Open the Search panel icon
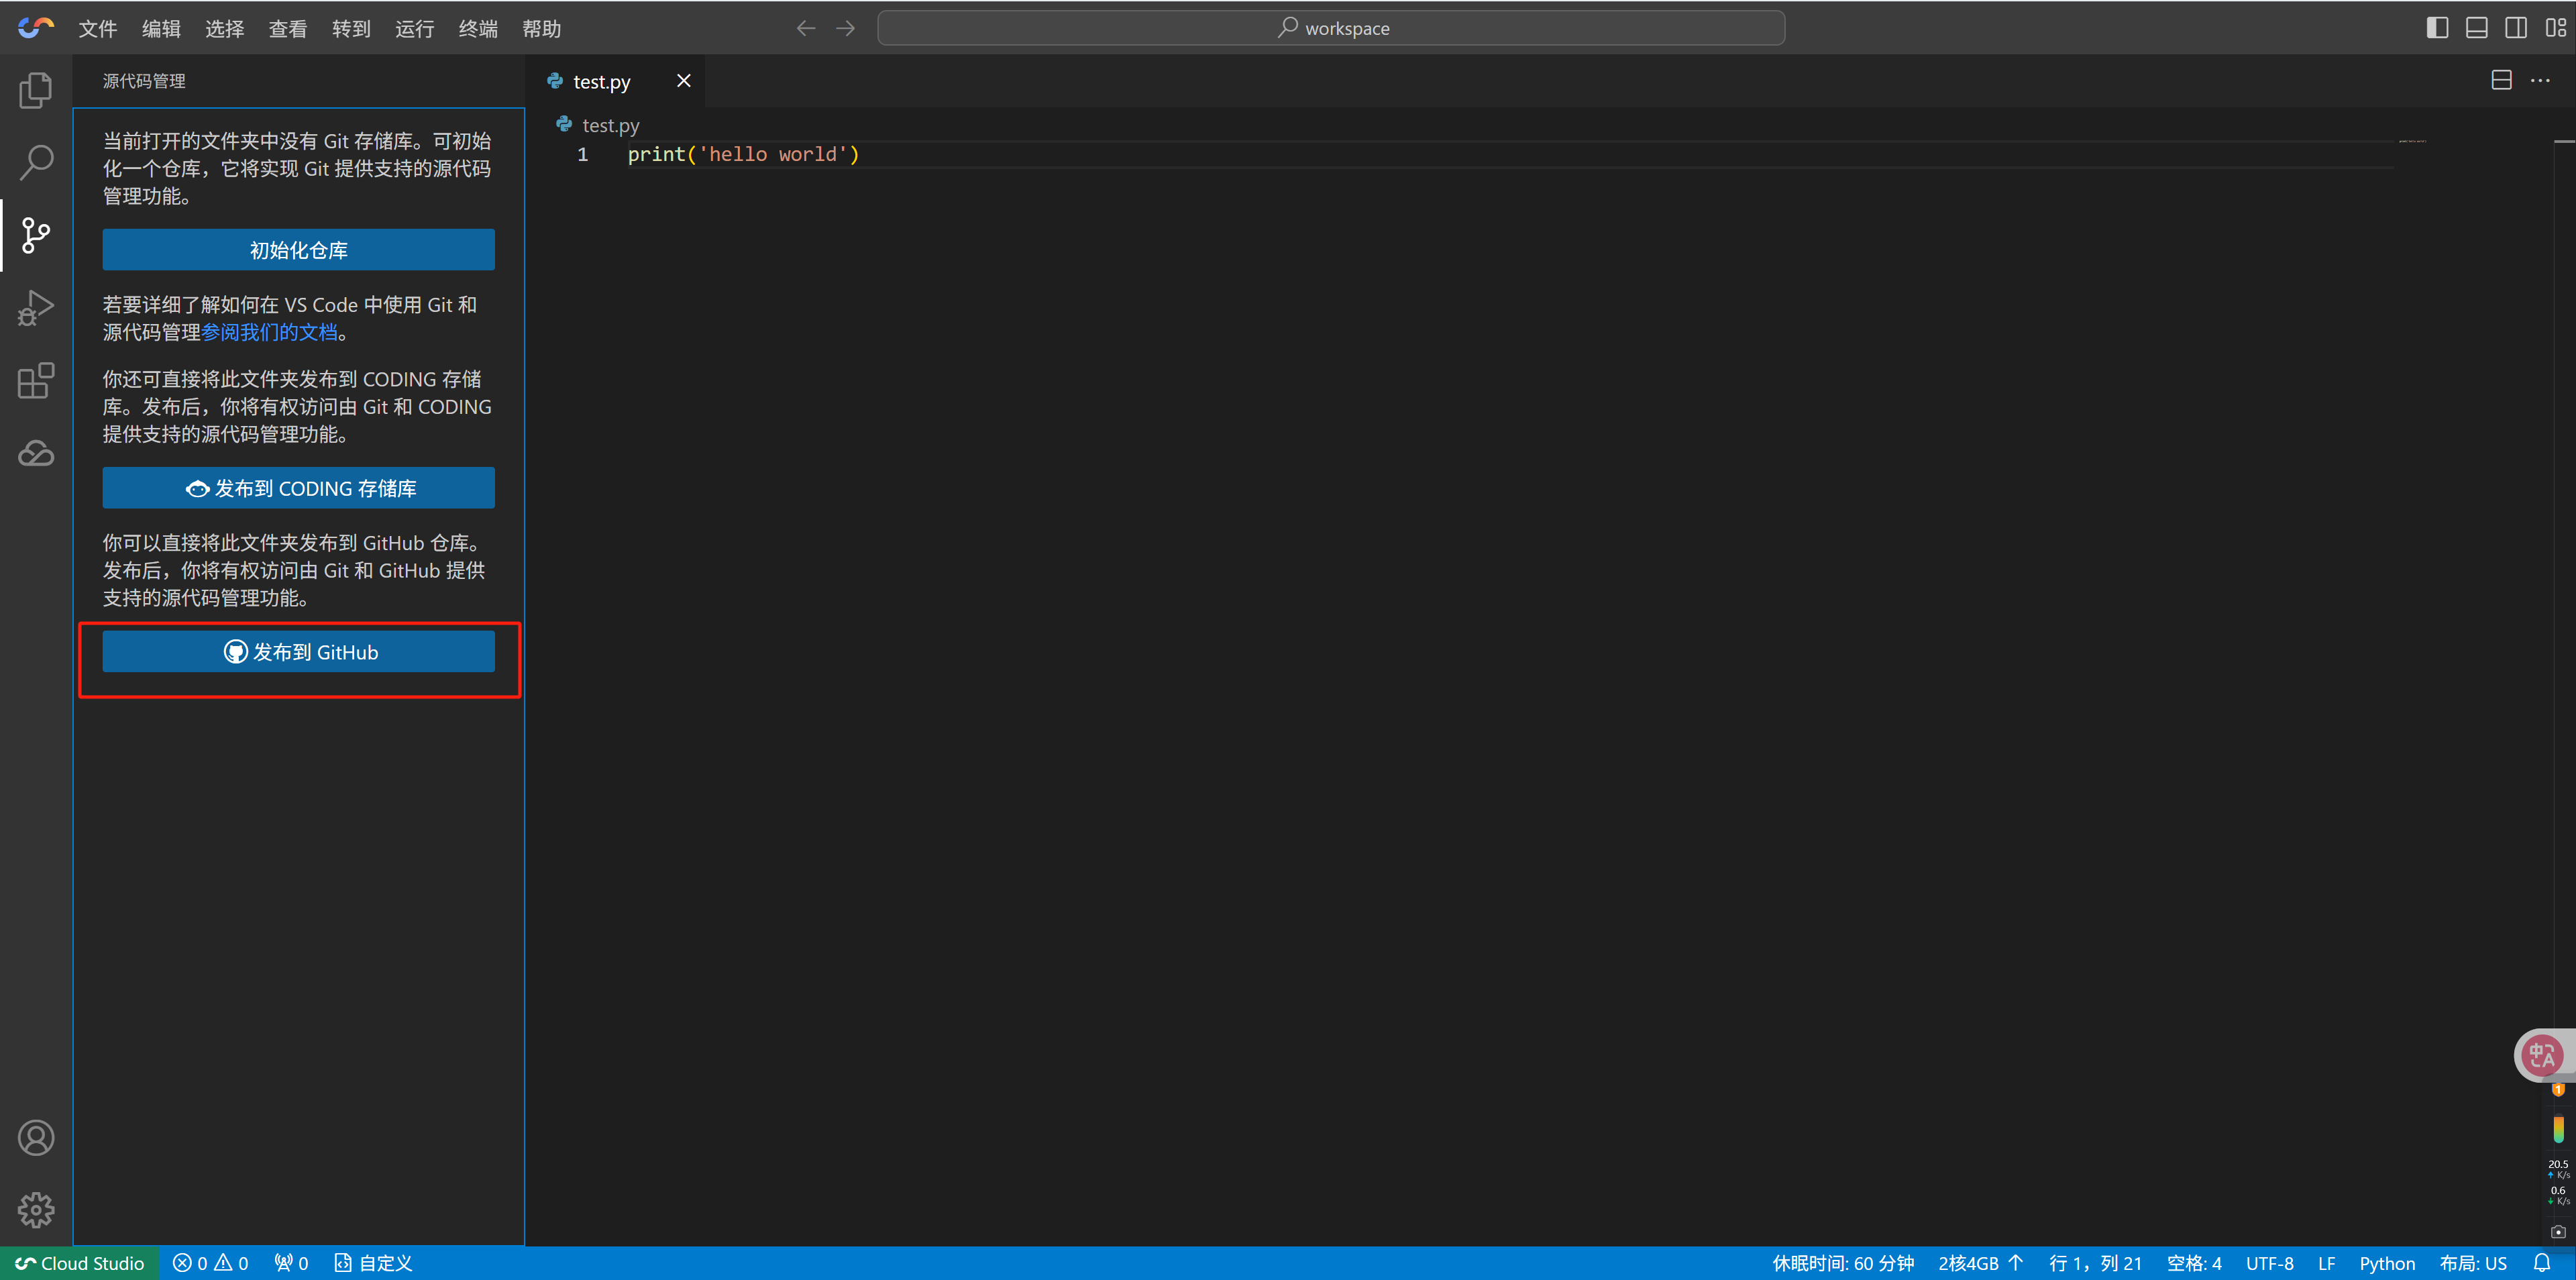This screenshot has width=2576, height=1280. [x=36, y=162]
